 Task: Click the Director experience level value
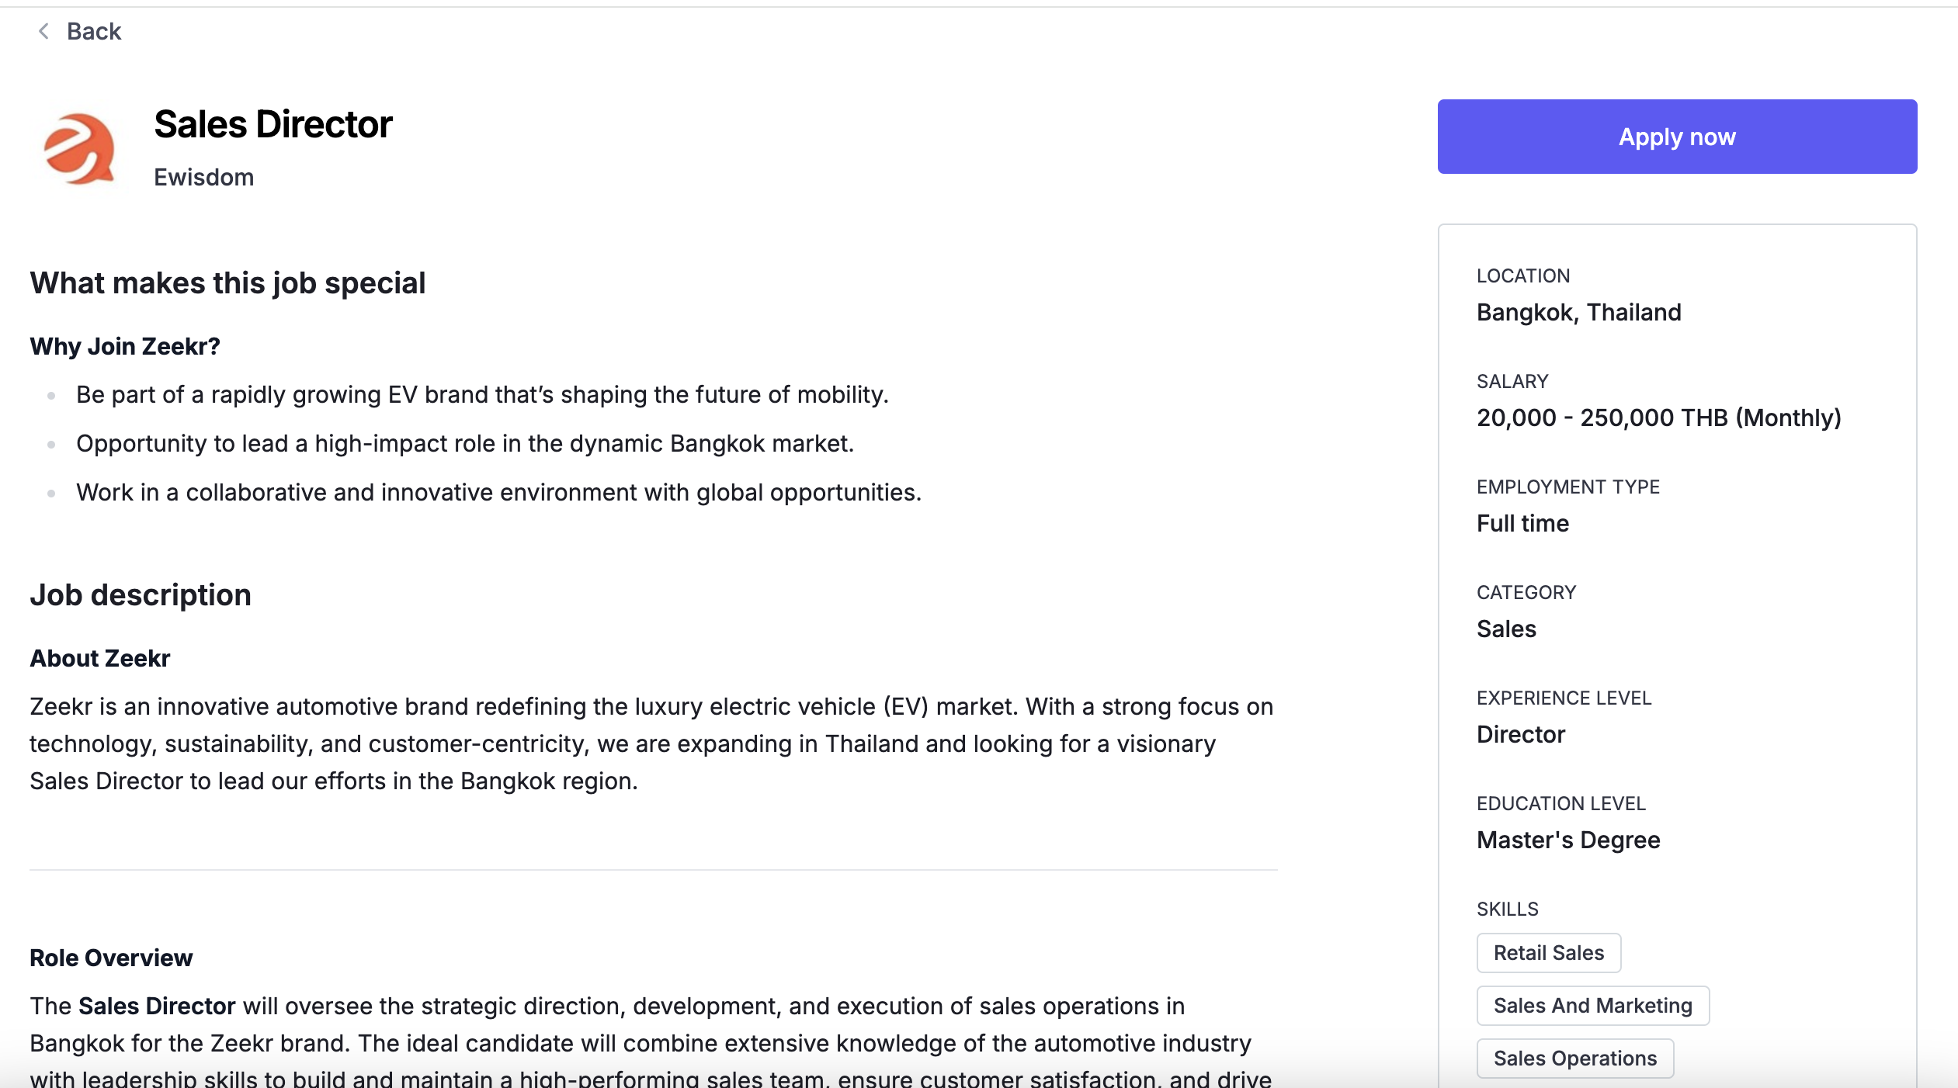(1521, 734)
